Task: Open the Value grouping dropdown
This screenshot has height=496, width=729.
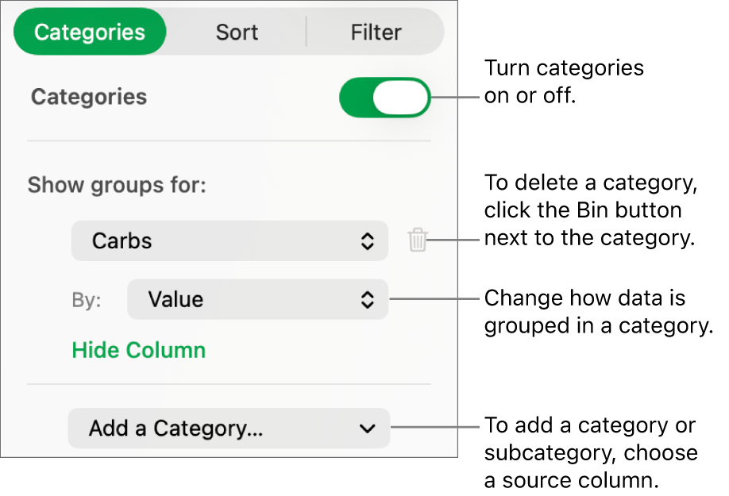Action: (x=257, y=299)
